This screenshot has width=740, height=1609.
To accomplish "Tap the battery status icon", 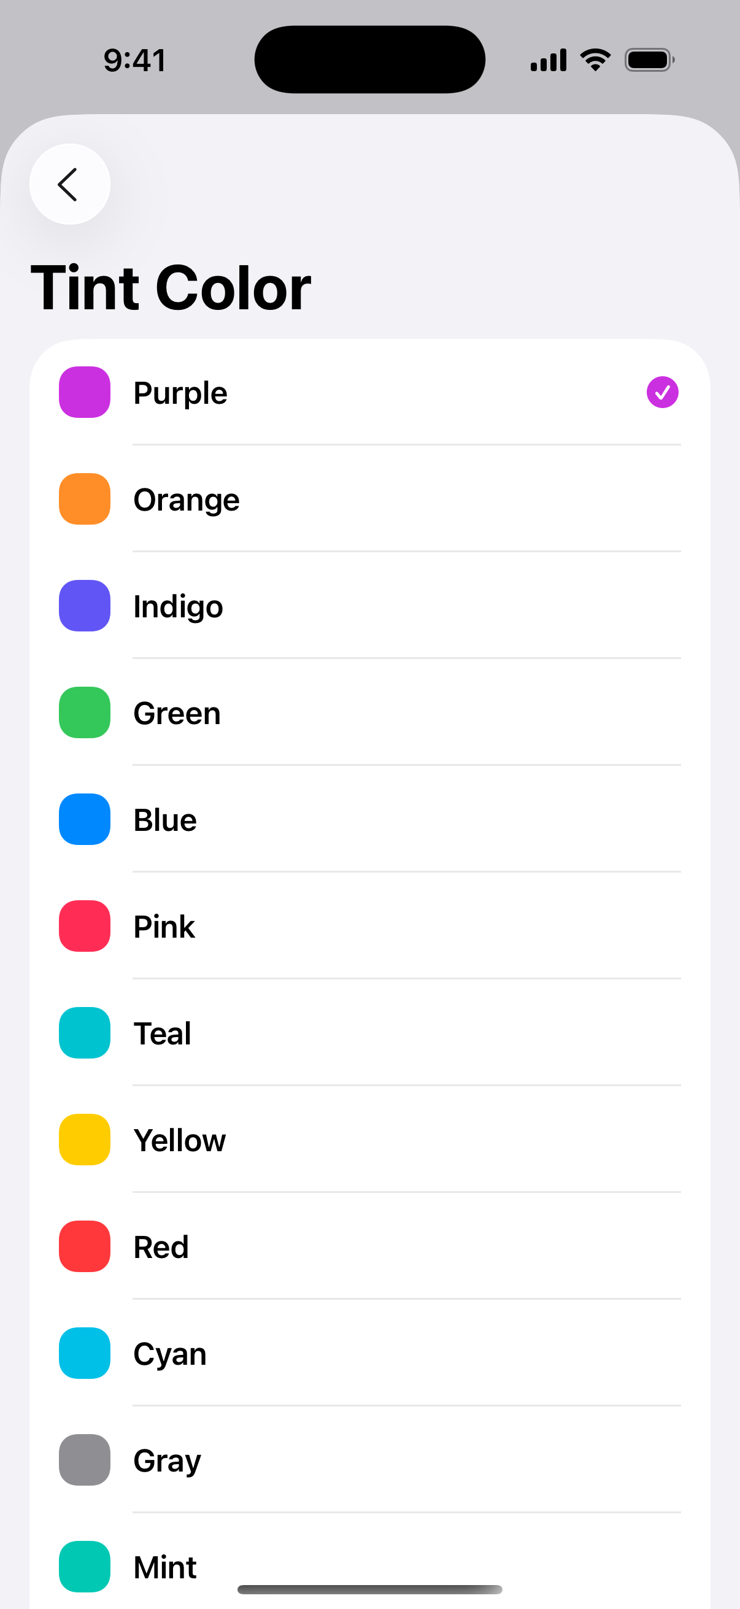I will 649,60.
